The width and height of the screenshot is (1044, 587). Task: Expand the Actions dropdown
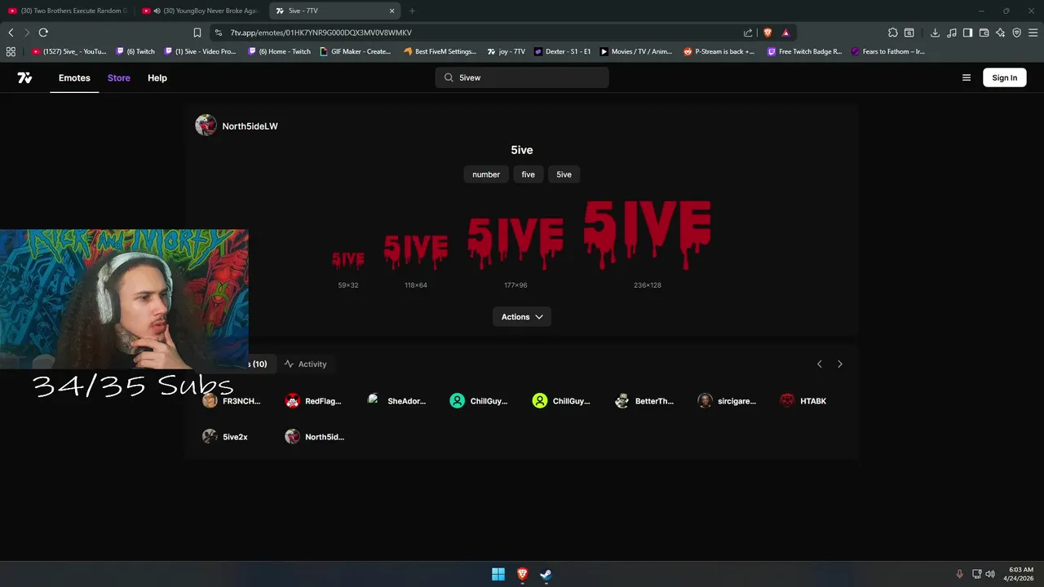click(522, 316)
